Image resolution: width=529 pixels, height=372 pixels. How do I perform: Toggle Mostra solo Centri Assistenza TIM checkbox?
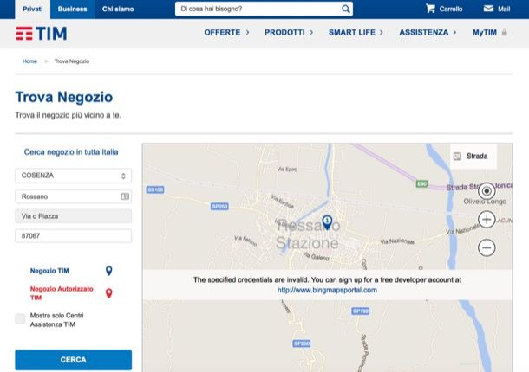click(20, 319)
